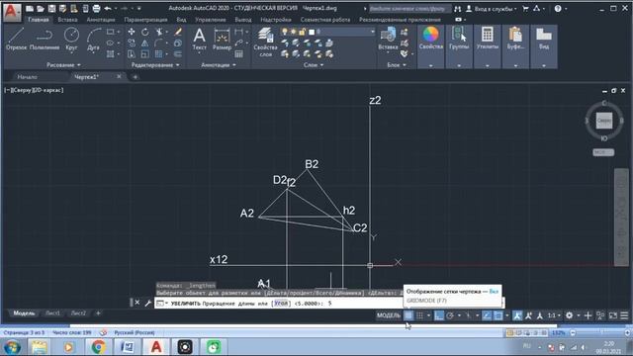Click the Plot/Print icon in quick access toolbar

tap(96, 9)
